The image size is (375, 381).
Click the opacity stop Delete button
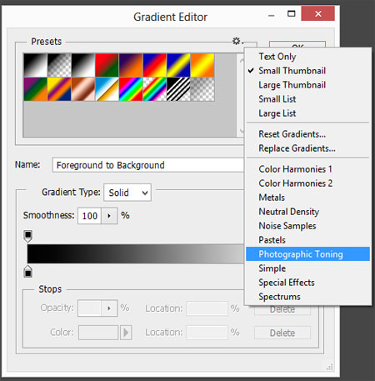[x=282, y=310]
